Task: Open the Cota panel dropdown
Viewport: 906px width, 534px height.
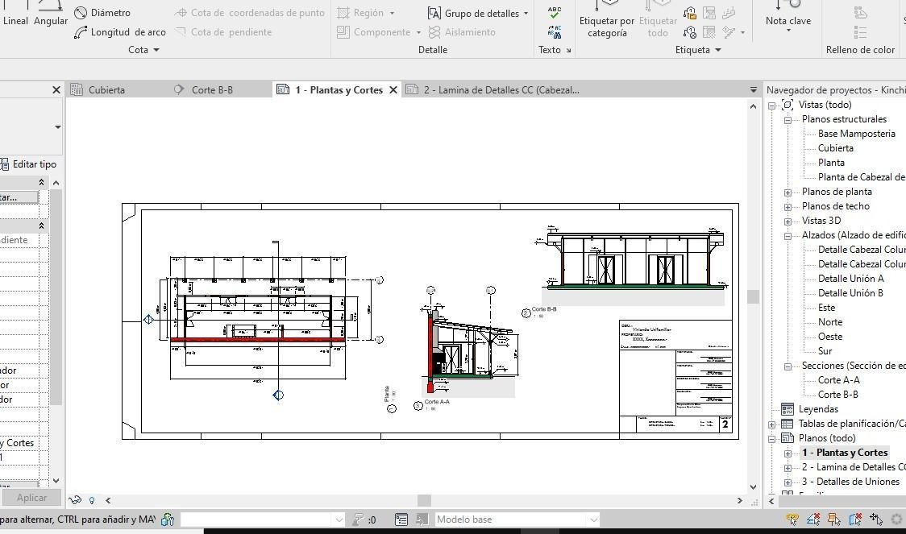Action: [143, 50]
